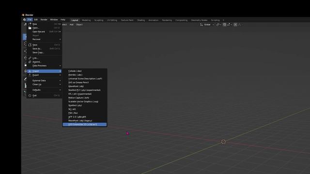Image resolution: width=310 pixels, height=174 pixels.
Task: Import Collada (.dae) file
Action: (85, 71)
